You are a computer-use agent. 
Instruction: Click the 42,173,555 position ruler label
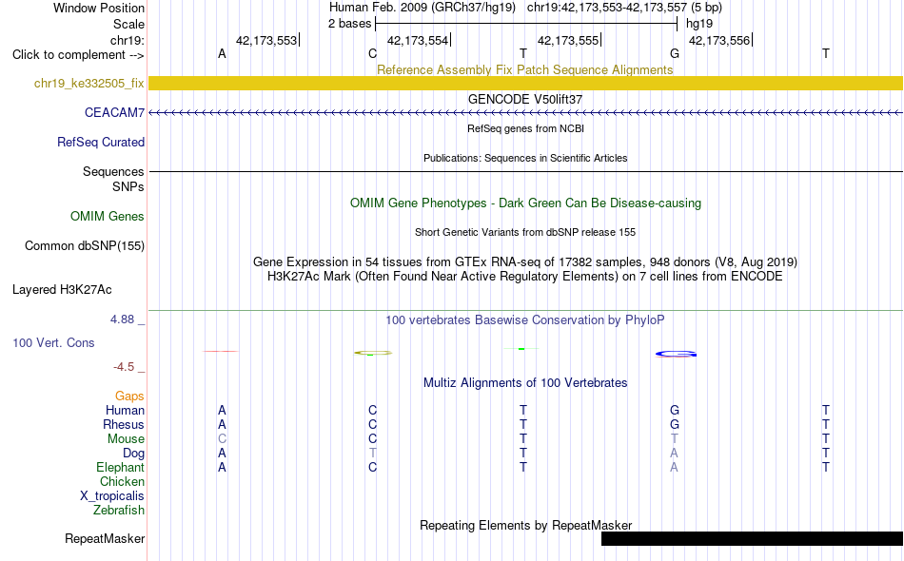[x=568, y=41]
